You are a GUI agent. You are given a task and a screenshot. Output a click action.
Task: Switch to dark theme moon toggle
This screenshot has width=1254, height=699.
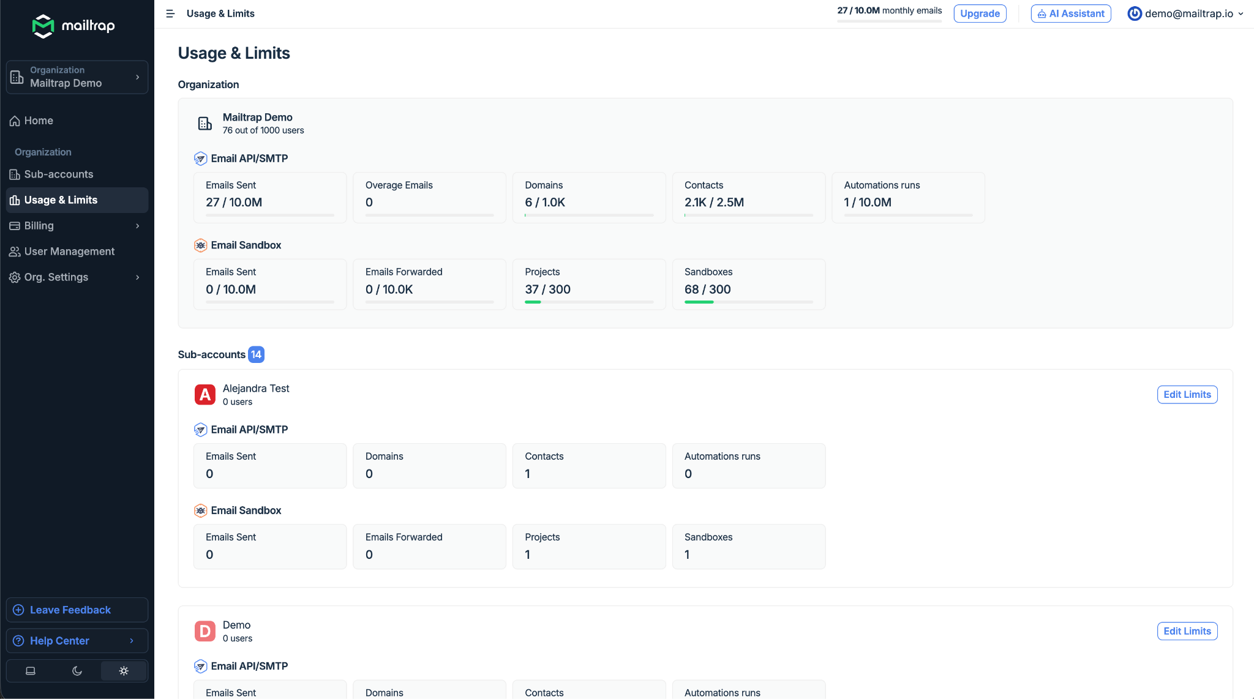coord(77,671)
